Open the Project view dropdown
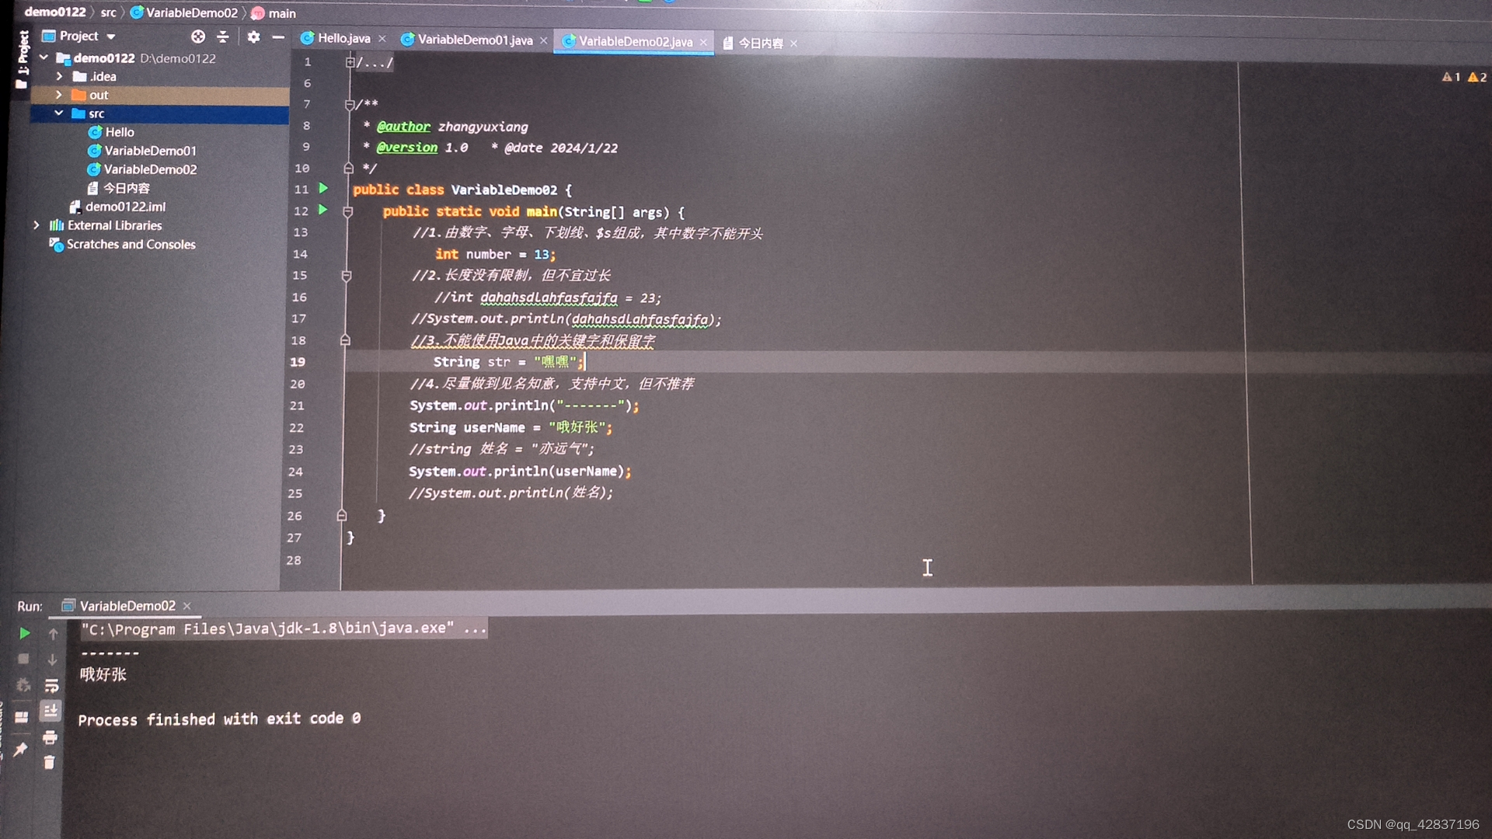 click(x=111, y=37)
